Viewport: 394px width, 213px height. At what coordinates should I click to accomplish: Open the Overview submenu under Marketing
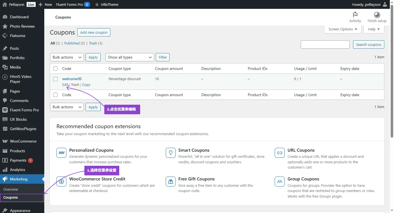[11, 189]
